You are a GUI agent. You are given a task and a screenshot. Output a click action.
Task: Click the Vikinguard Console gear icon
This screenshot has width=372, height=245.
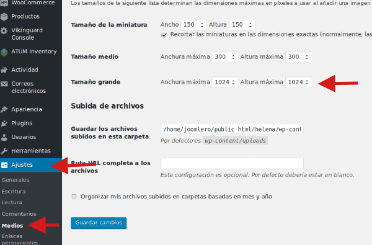4,30
